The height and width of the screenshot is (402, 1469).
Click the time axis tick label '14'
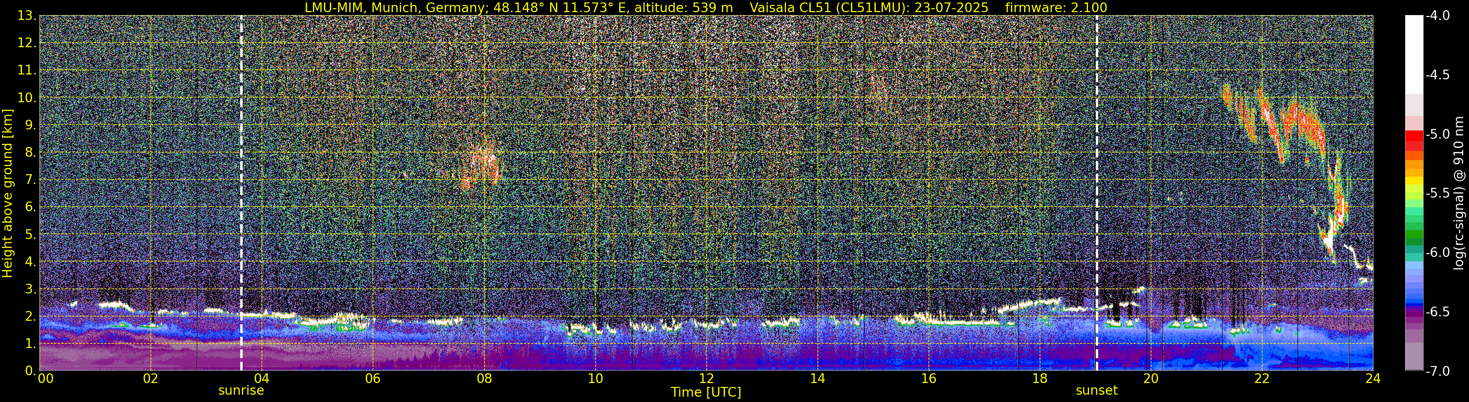[x=817, y=379]
